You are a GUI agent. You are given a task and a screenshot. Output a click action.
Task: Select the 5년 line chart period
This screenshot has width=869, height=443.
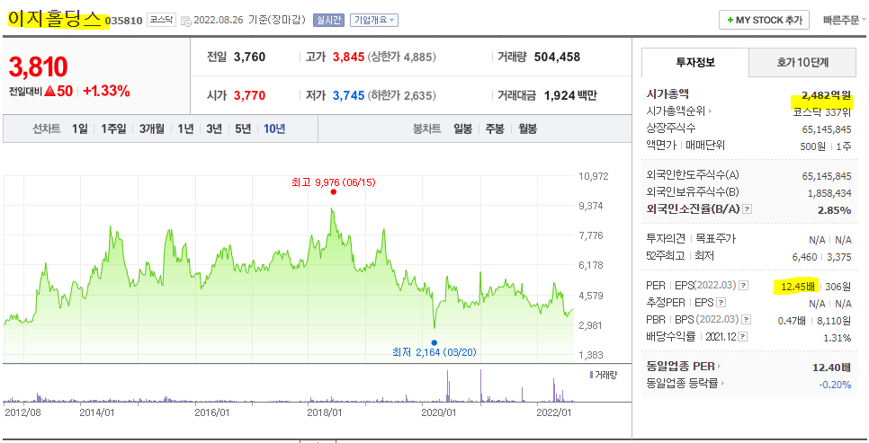(243, 129)
